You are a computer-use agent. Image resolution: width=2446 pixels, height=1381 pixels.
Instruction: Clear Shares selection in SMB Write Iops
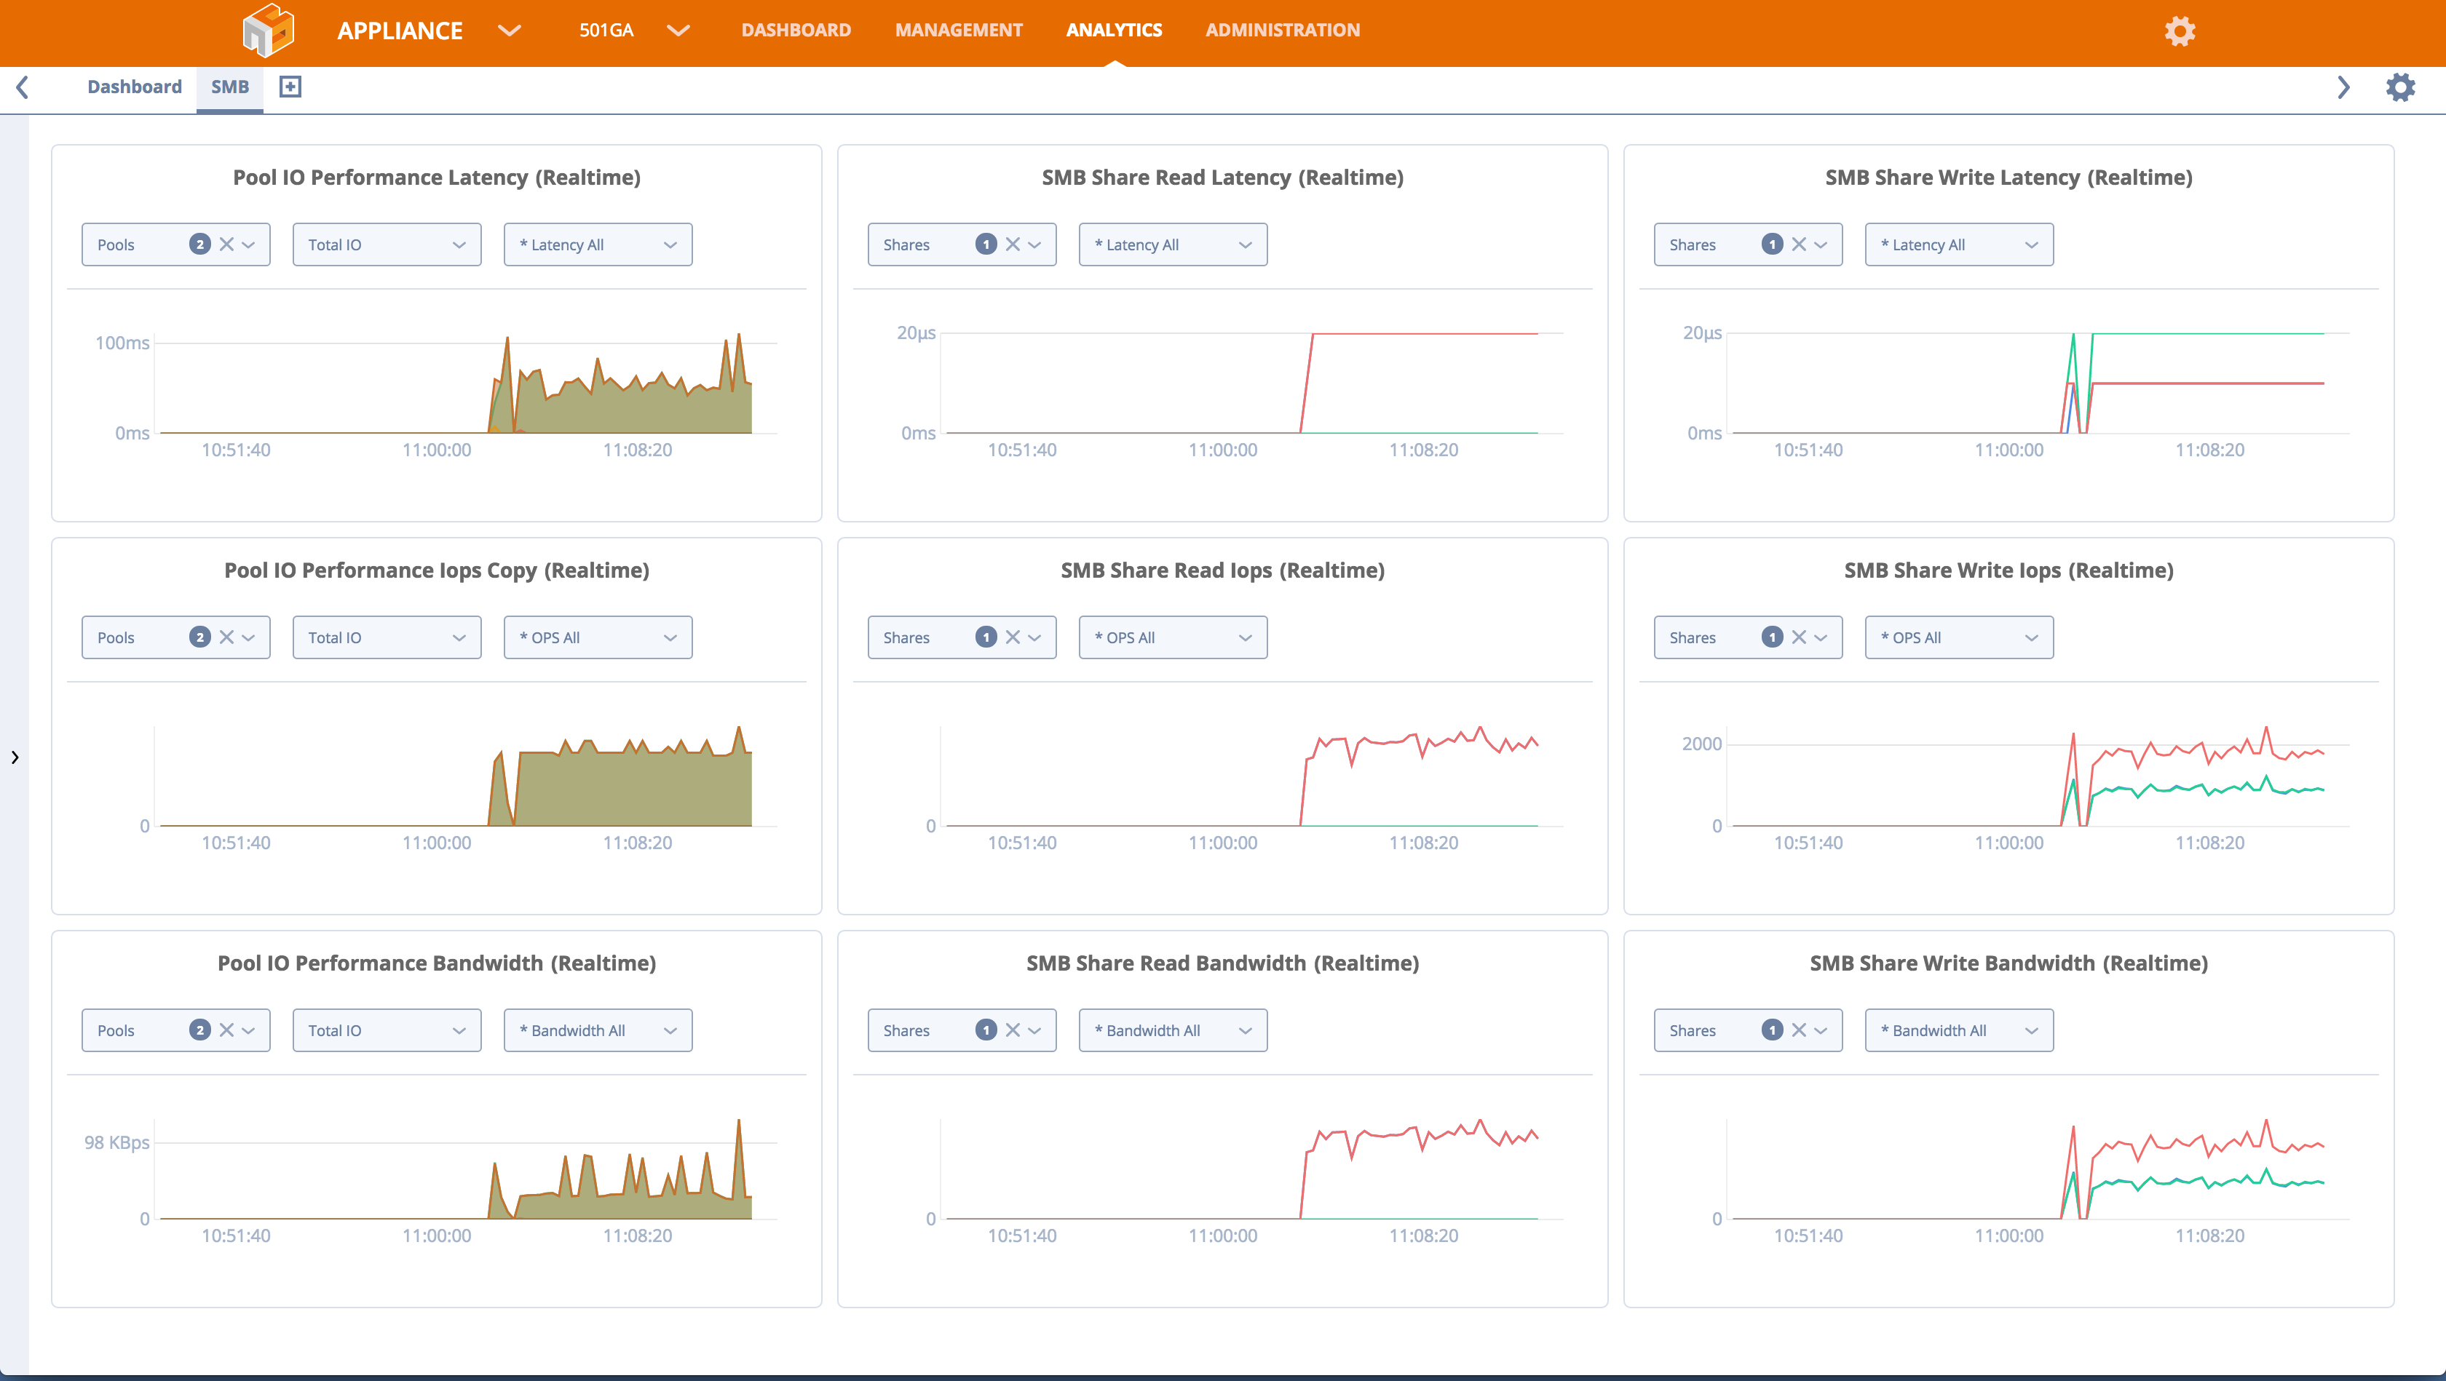[x=1798, y=638]
